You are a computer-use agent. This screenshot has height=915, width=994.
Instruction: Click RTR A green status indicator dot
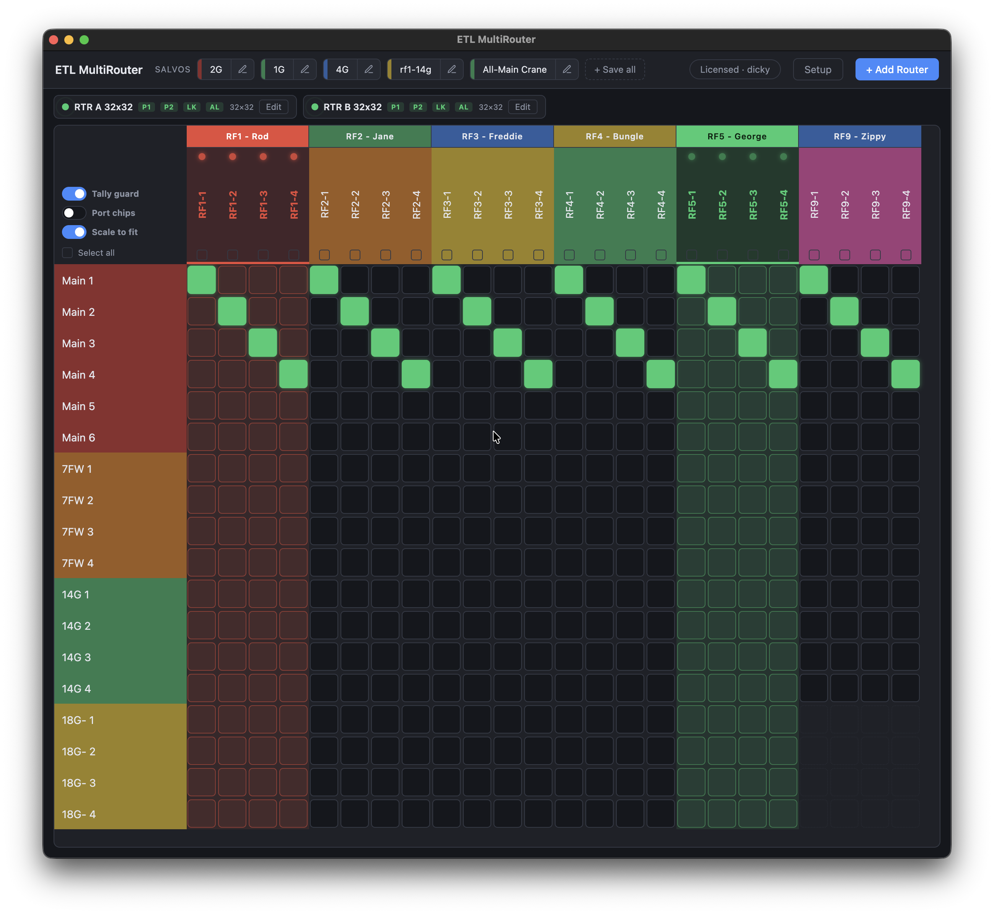pos(65,107)
